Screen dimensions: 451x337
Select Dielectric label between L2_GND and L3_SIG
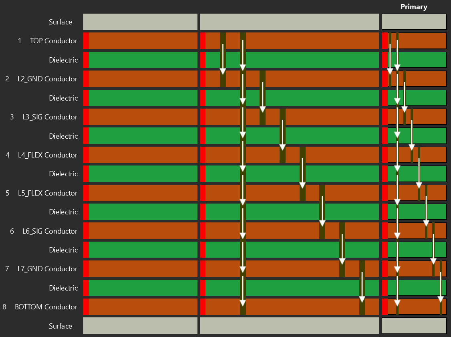click(x=63, y=98)
